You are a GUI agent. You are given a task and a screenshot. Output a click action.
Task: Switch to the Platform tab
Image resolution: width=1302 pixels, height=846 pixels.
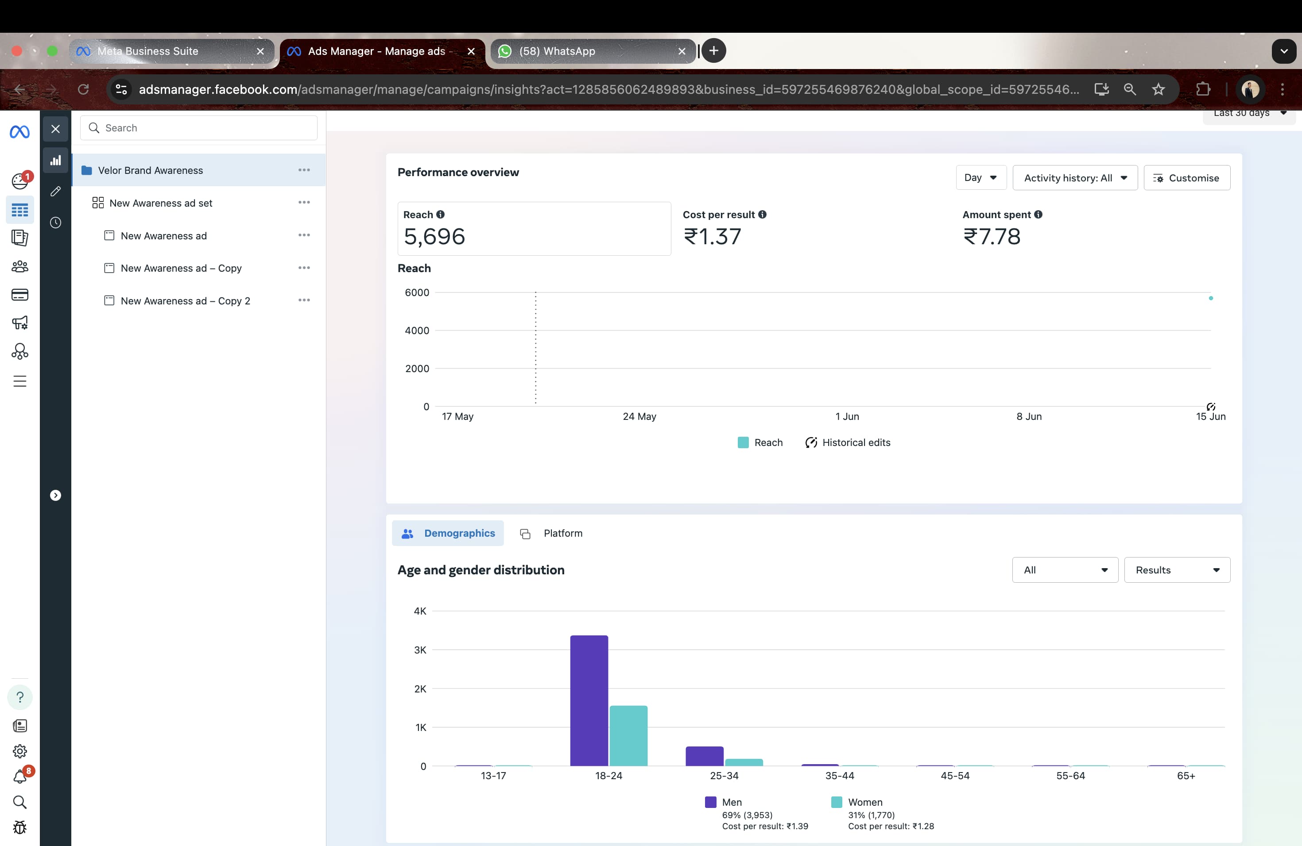[x=551, y=533]
